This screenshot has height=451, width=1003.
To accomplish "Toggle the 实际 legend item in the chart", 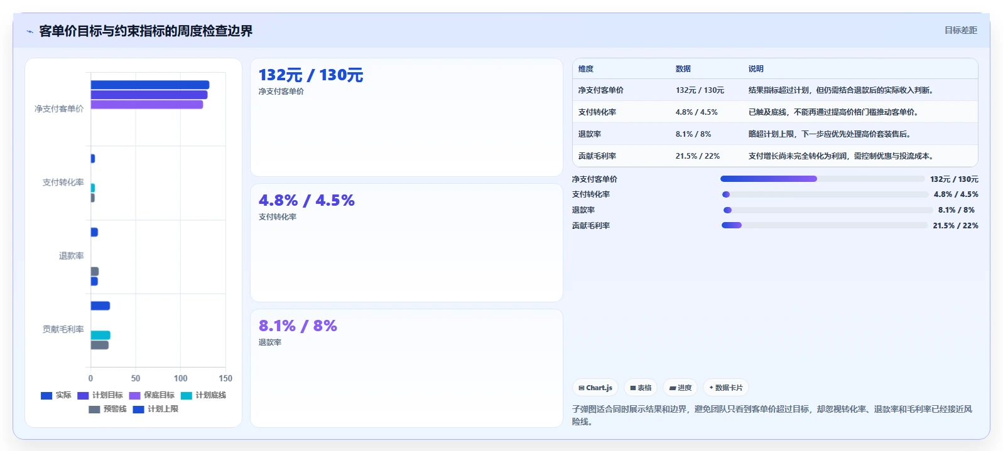I will click(x=56, y=395).
